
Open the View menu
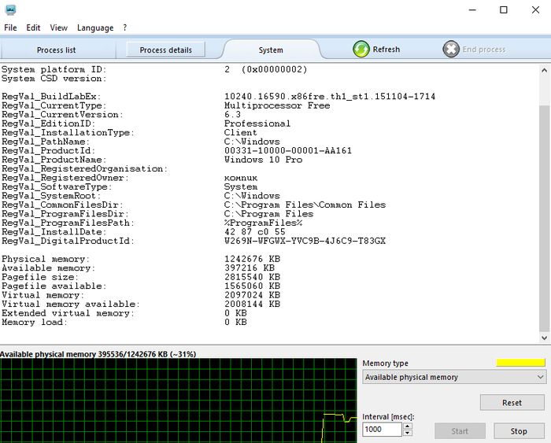(58, 28)
